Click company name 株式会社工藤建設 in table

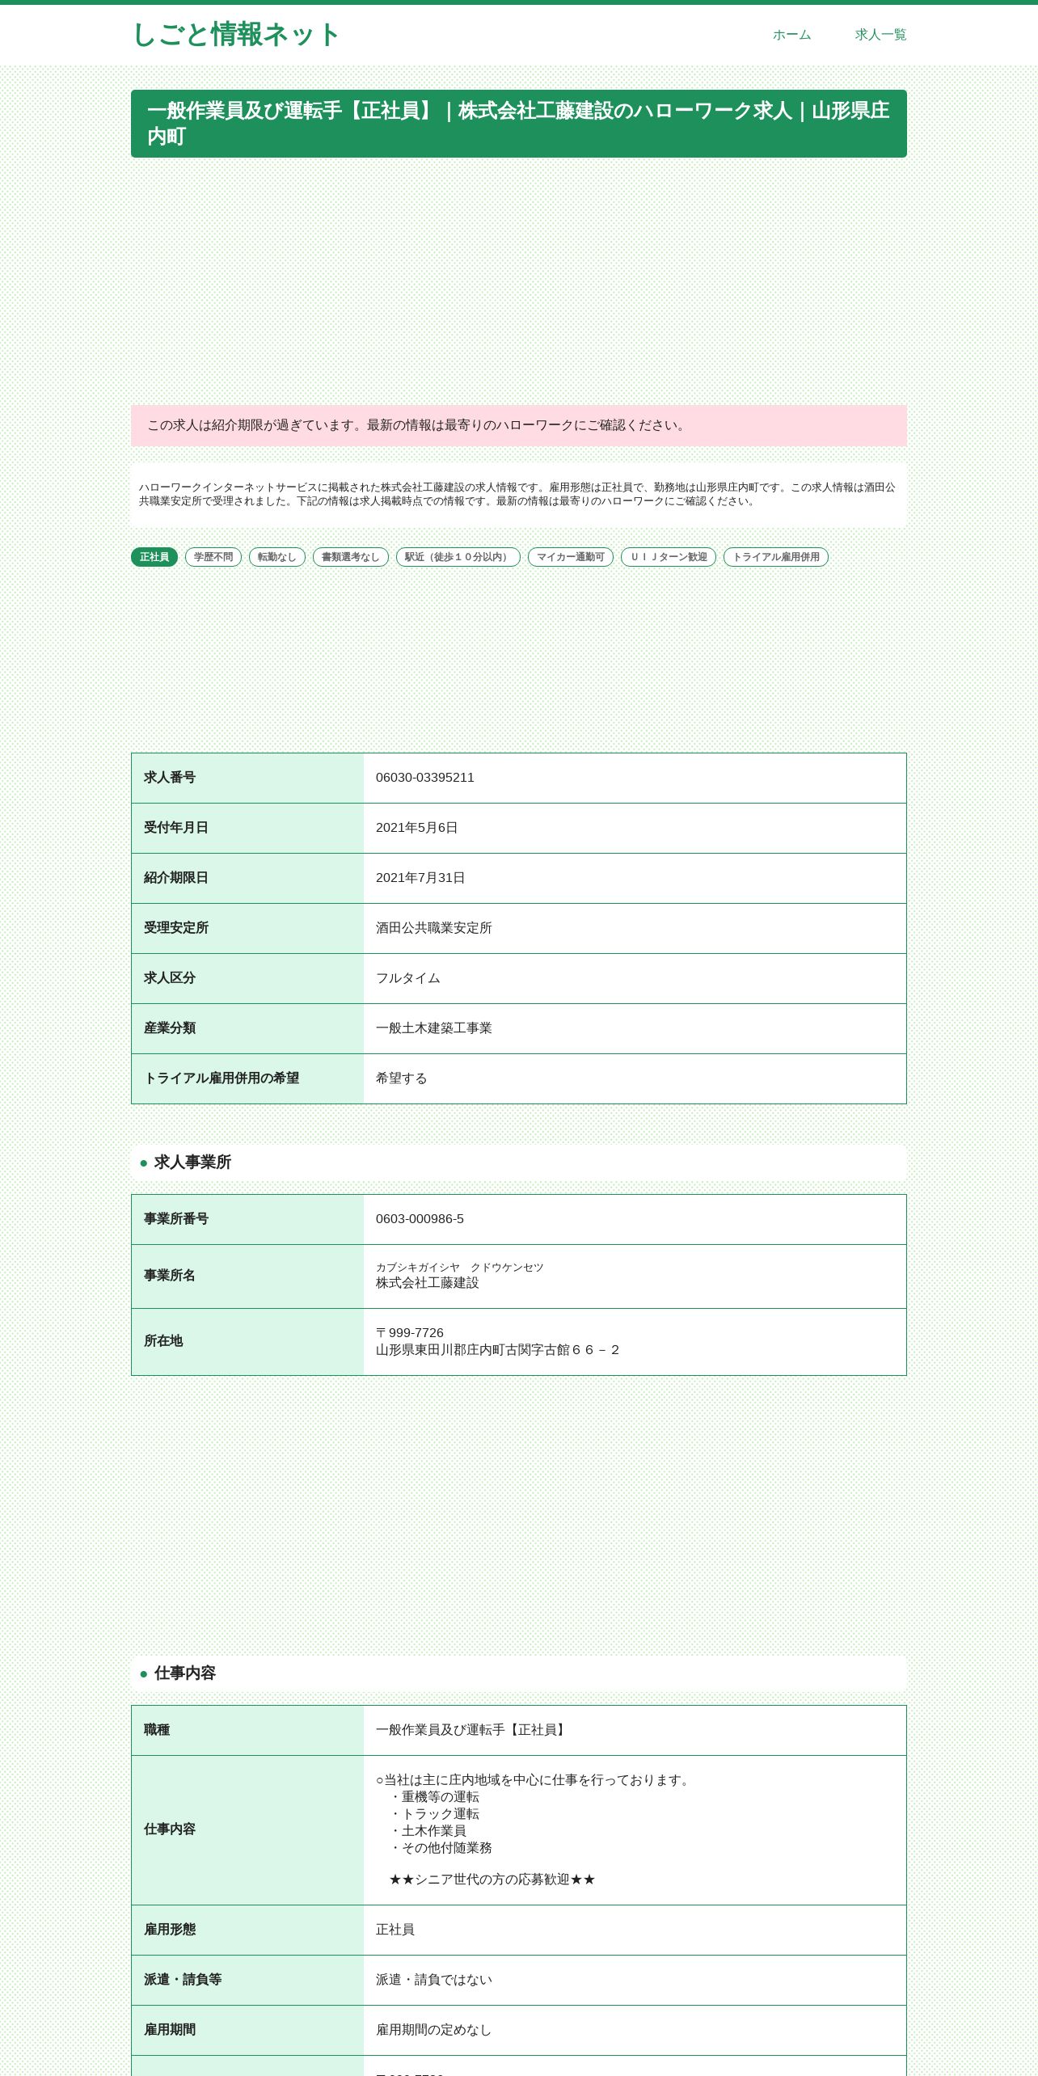pyautogui.click(x=428, y=1283)
